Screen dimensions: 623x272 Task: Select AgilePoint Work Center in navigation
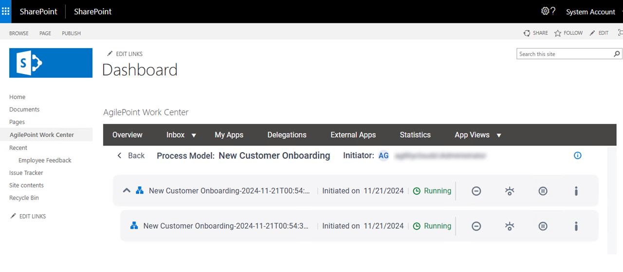pos(42,135)
